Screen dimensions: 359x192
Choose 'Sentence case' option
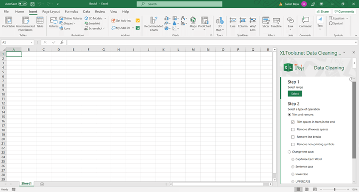point(293,167)
